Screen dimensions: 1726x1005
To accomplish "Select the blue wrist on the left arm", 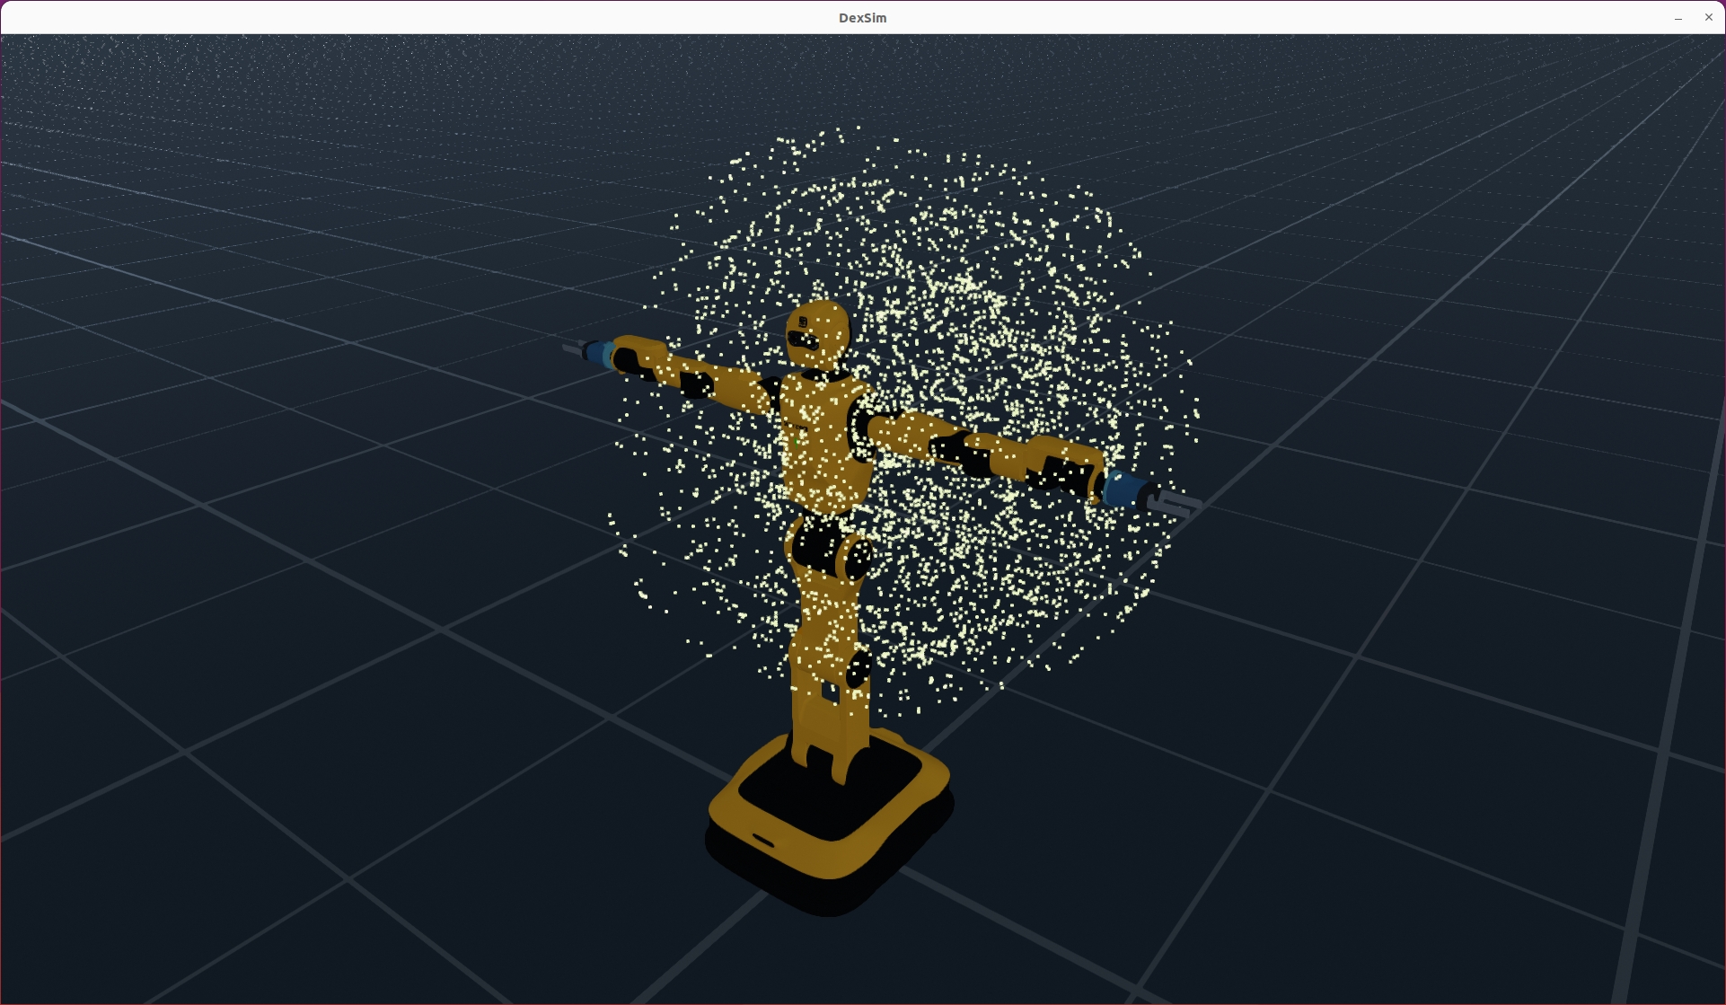I will (x=600, y=353).
